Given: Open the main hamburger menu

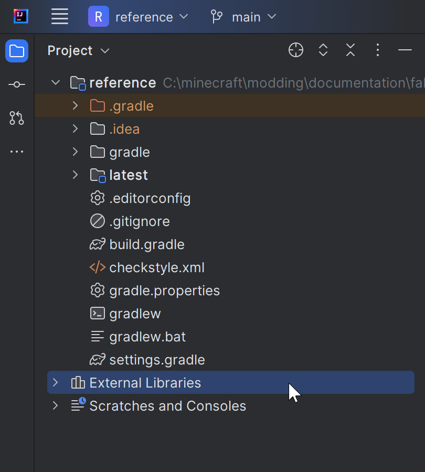Looking at the screenshot, I should point(60,16).
